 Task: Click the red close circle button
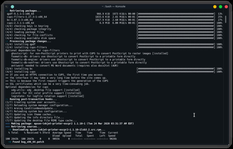(226, 7)
